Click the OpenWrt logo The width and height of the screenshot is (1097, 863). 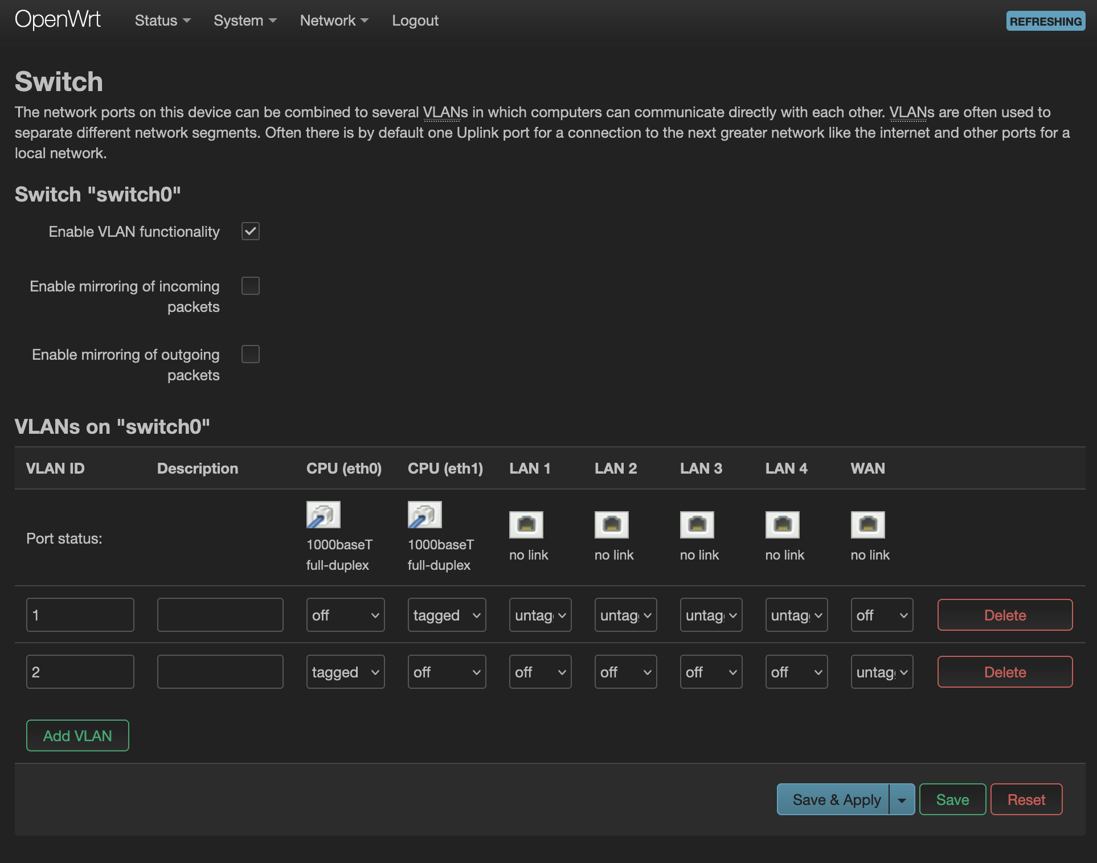[58, 20]
